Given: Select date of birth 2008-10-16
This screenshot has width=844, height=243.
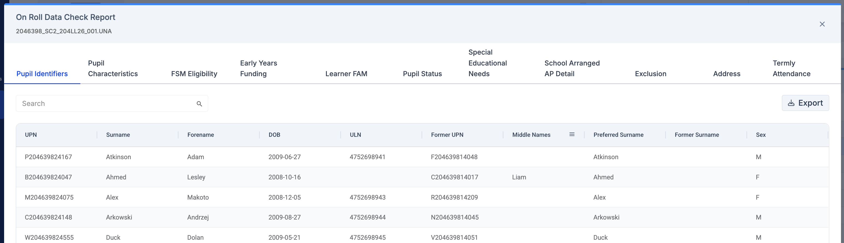Looking at the screenshot, I should click(284, 177).
